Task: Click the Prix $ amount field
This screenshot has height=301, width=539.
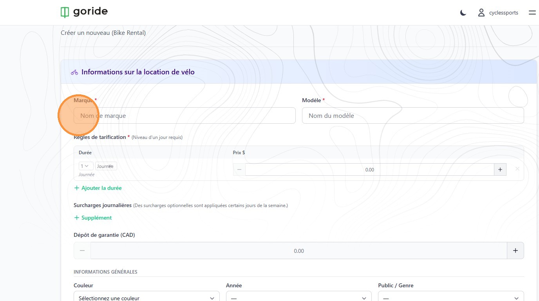Action: pos(369,170)
